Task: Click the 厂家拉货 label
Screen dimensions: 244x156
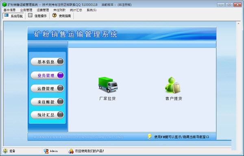Action: 107,99
